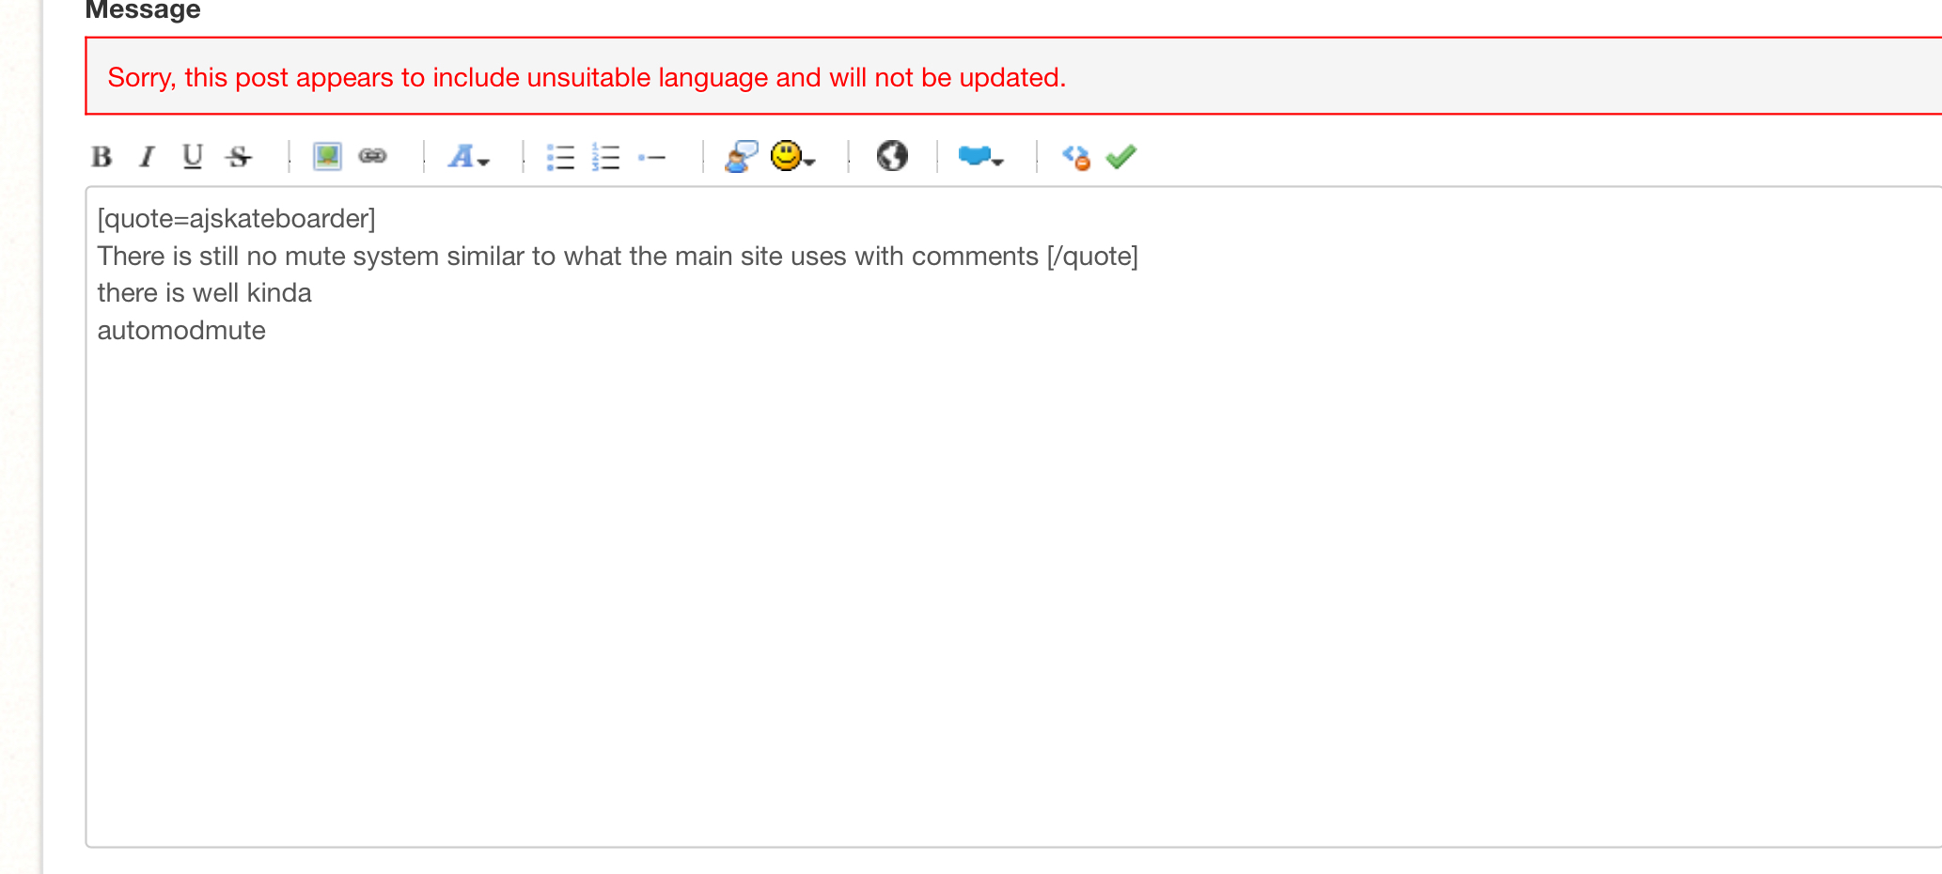Apply italic formatting
1942x874 pixels.
[x=147, y=156]
